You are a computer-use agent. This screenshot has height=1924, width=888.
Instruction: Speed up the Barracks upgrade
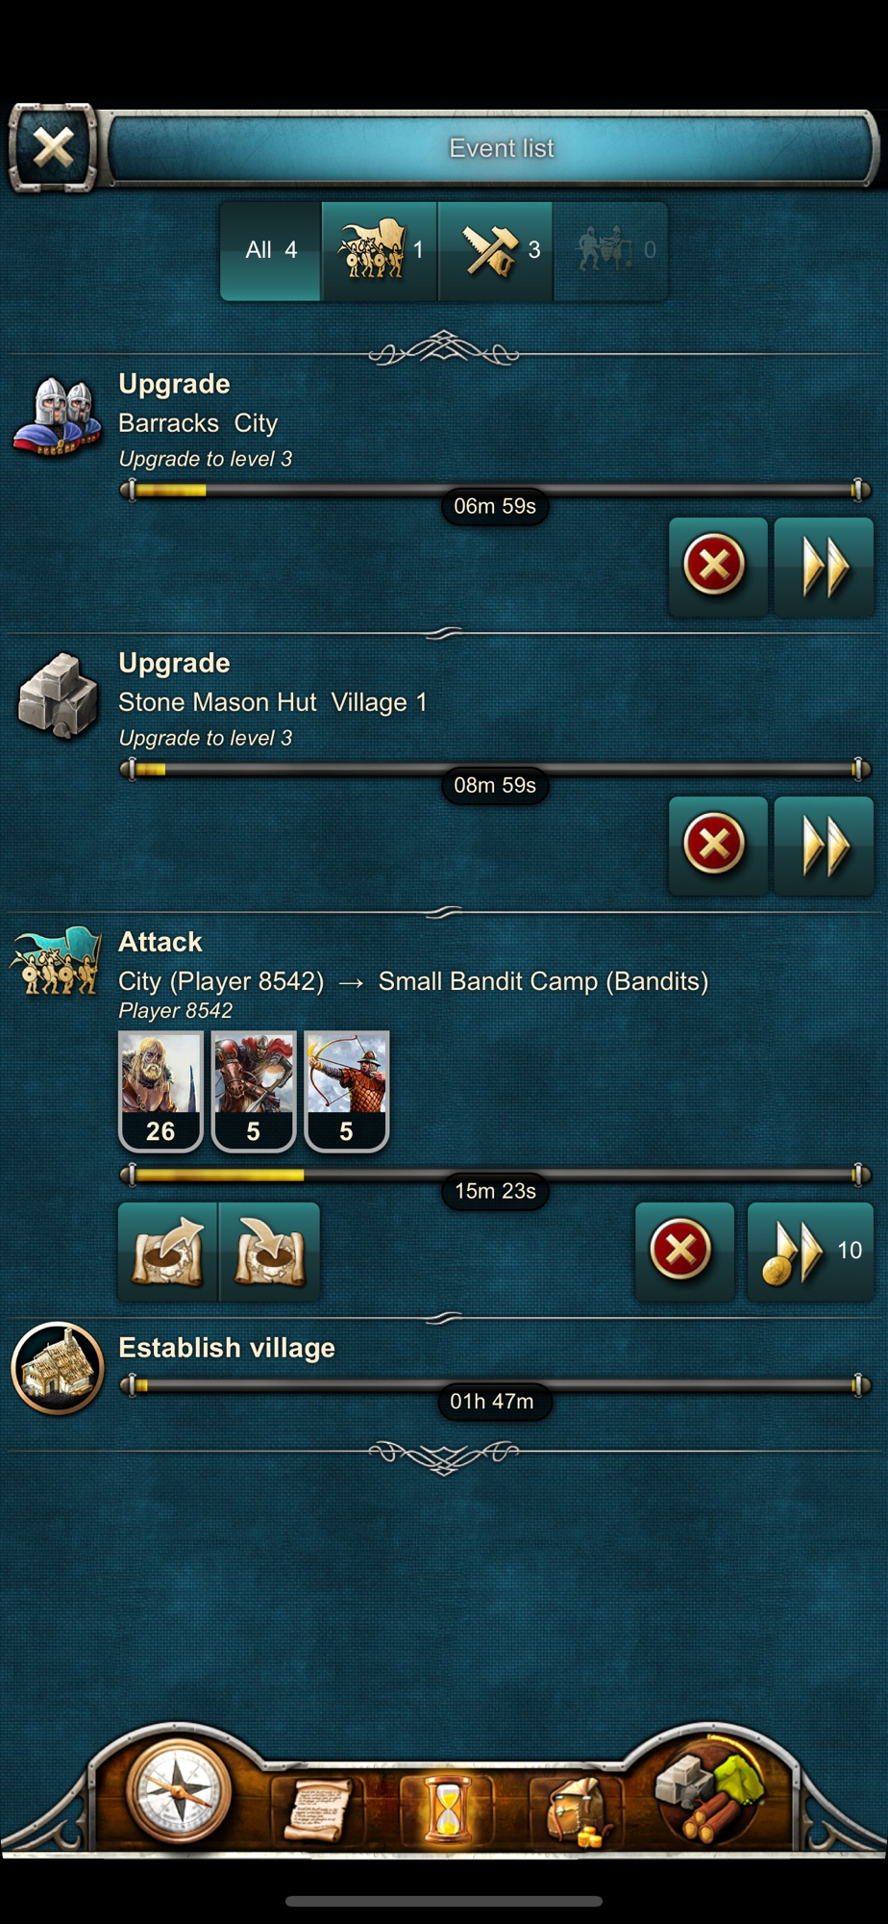824,566
